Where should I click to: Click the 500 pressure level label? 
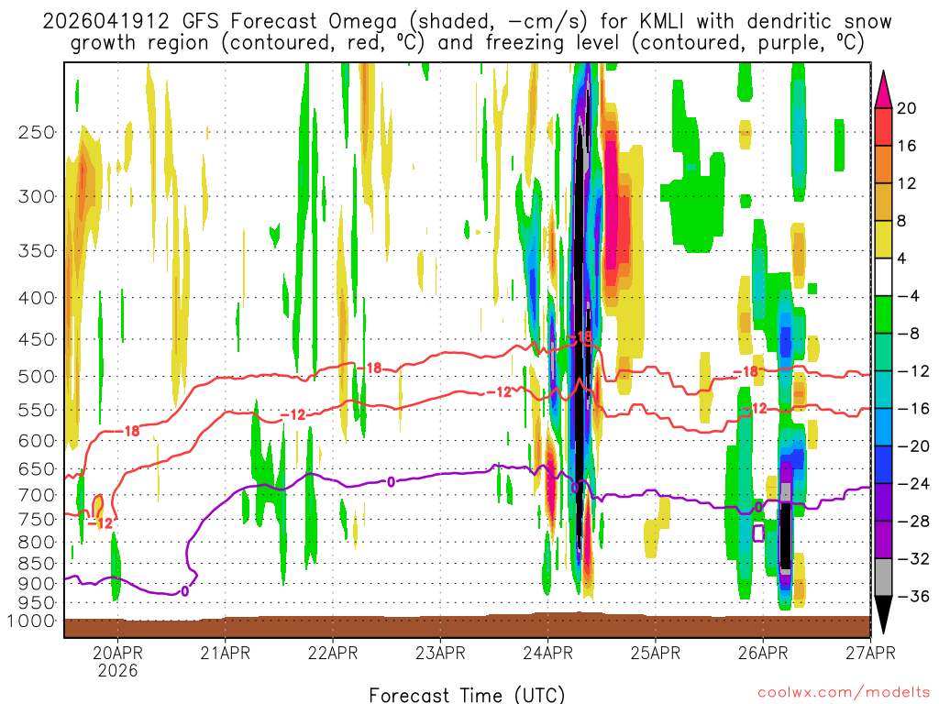pyautogui.click(x=37, y=377)
